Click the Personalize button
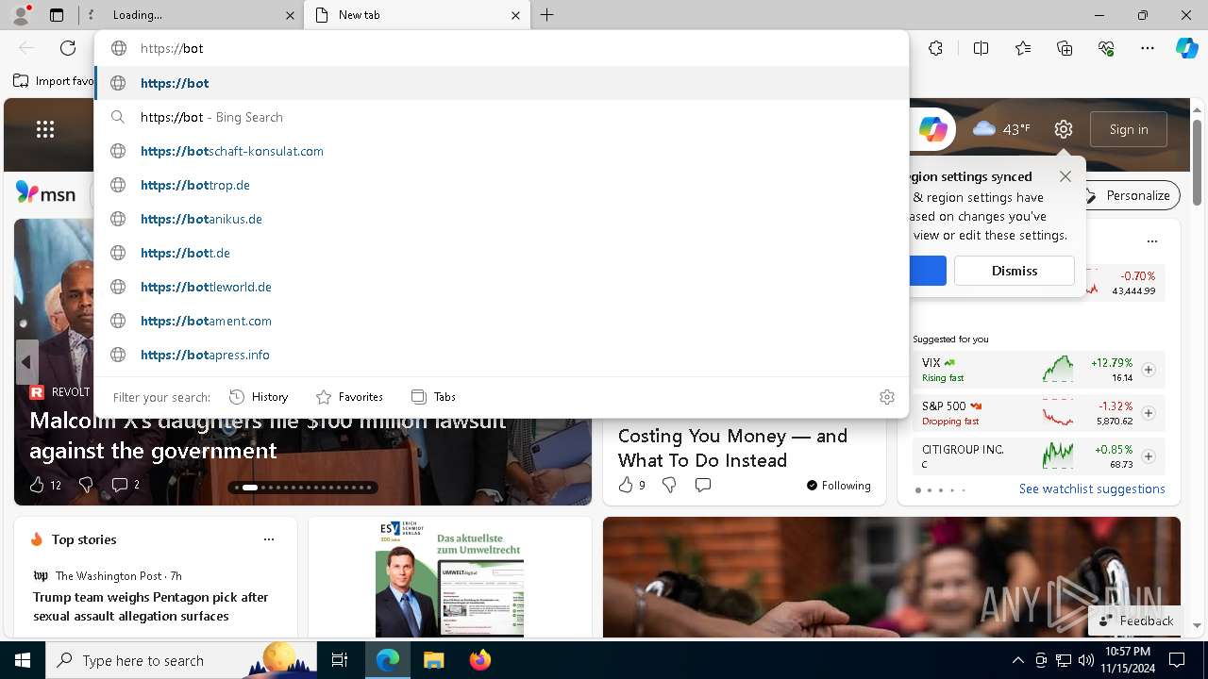1208x679 pixels. click(1128, 195)
